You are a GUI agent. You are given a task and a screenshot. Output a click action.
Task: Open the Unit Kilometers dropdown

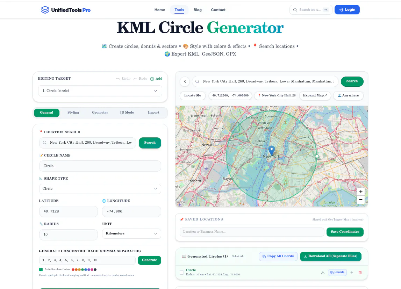tap(131, 233)
